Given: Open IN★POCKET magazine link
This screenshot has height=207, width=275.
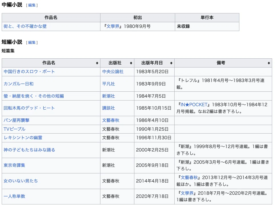Looking at the screenshot, I should point(194,105).
